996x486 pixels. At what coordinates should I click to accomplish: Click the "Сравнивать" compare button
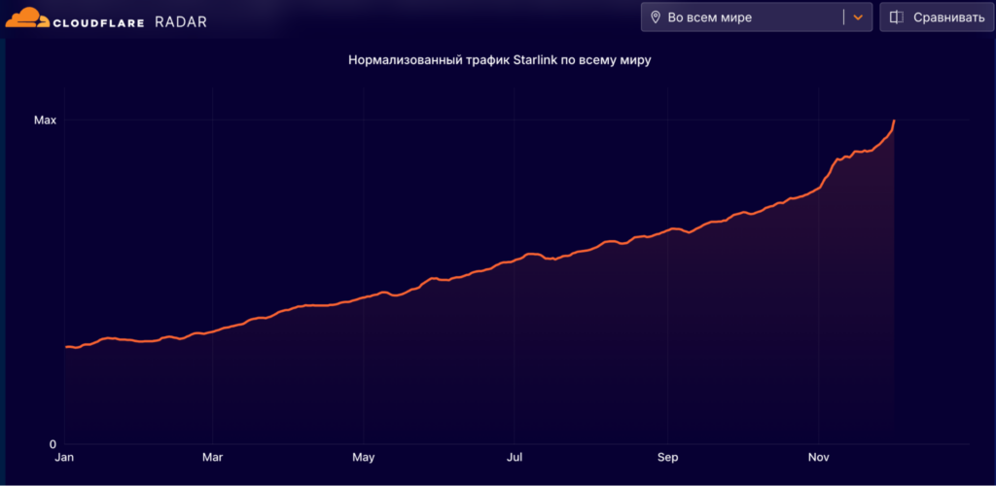tap(937, 17)
